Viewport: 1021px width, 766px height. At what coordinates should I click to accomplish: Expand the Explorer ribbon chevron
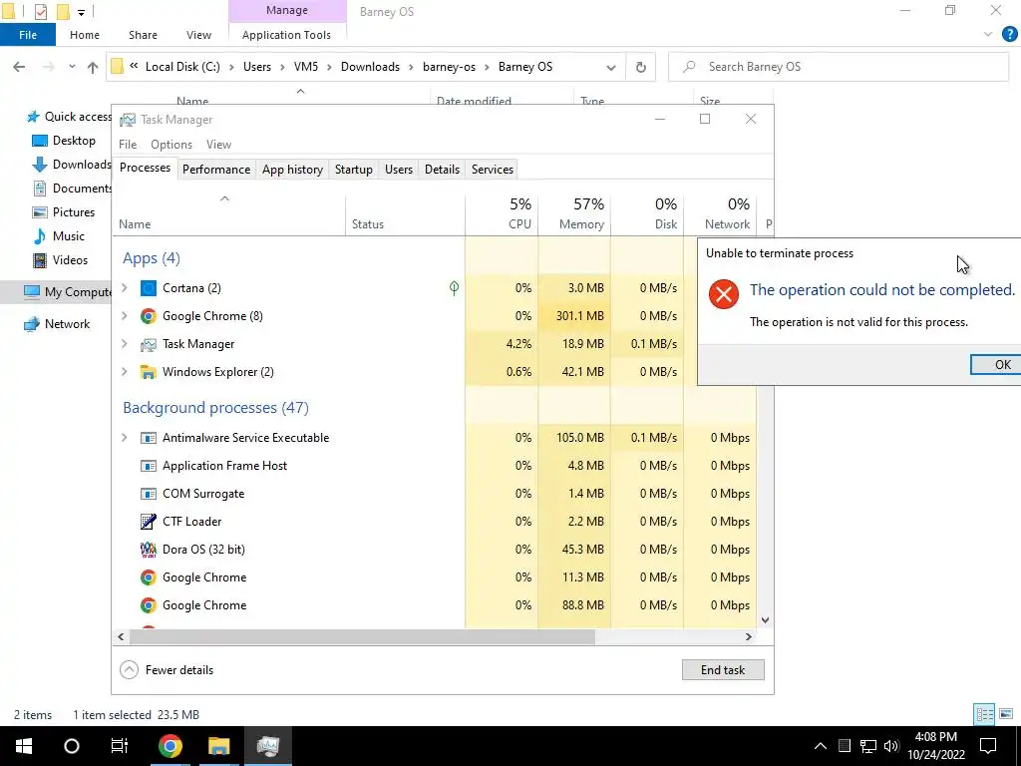click(988, 35)
